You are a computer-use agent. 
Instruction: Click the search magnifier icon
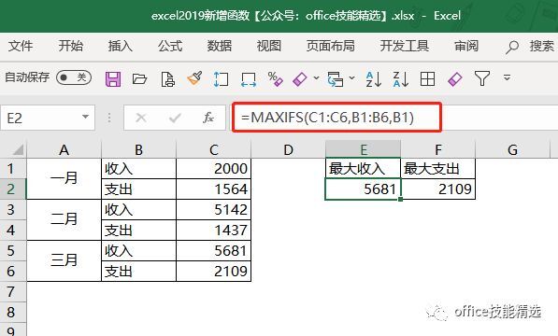tap(512, 48)
